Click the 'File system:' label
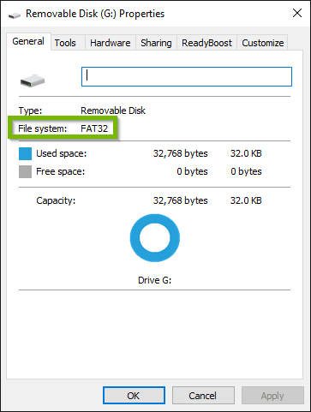This screenshot has width=311, height=412. click(x=42, y=128)
